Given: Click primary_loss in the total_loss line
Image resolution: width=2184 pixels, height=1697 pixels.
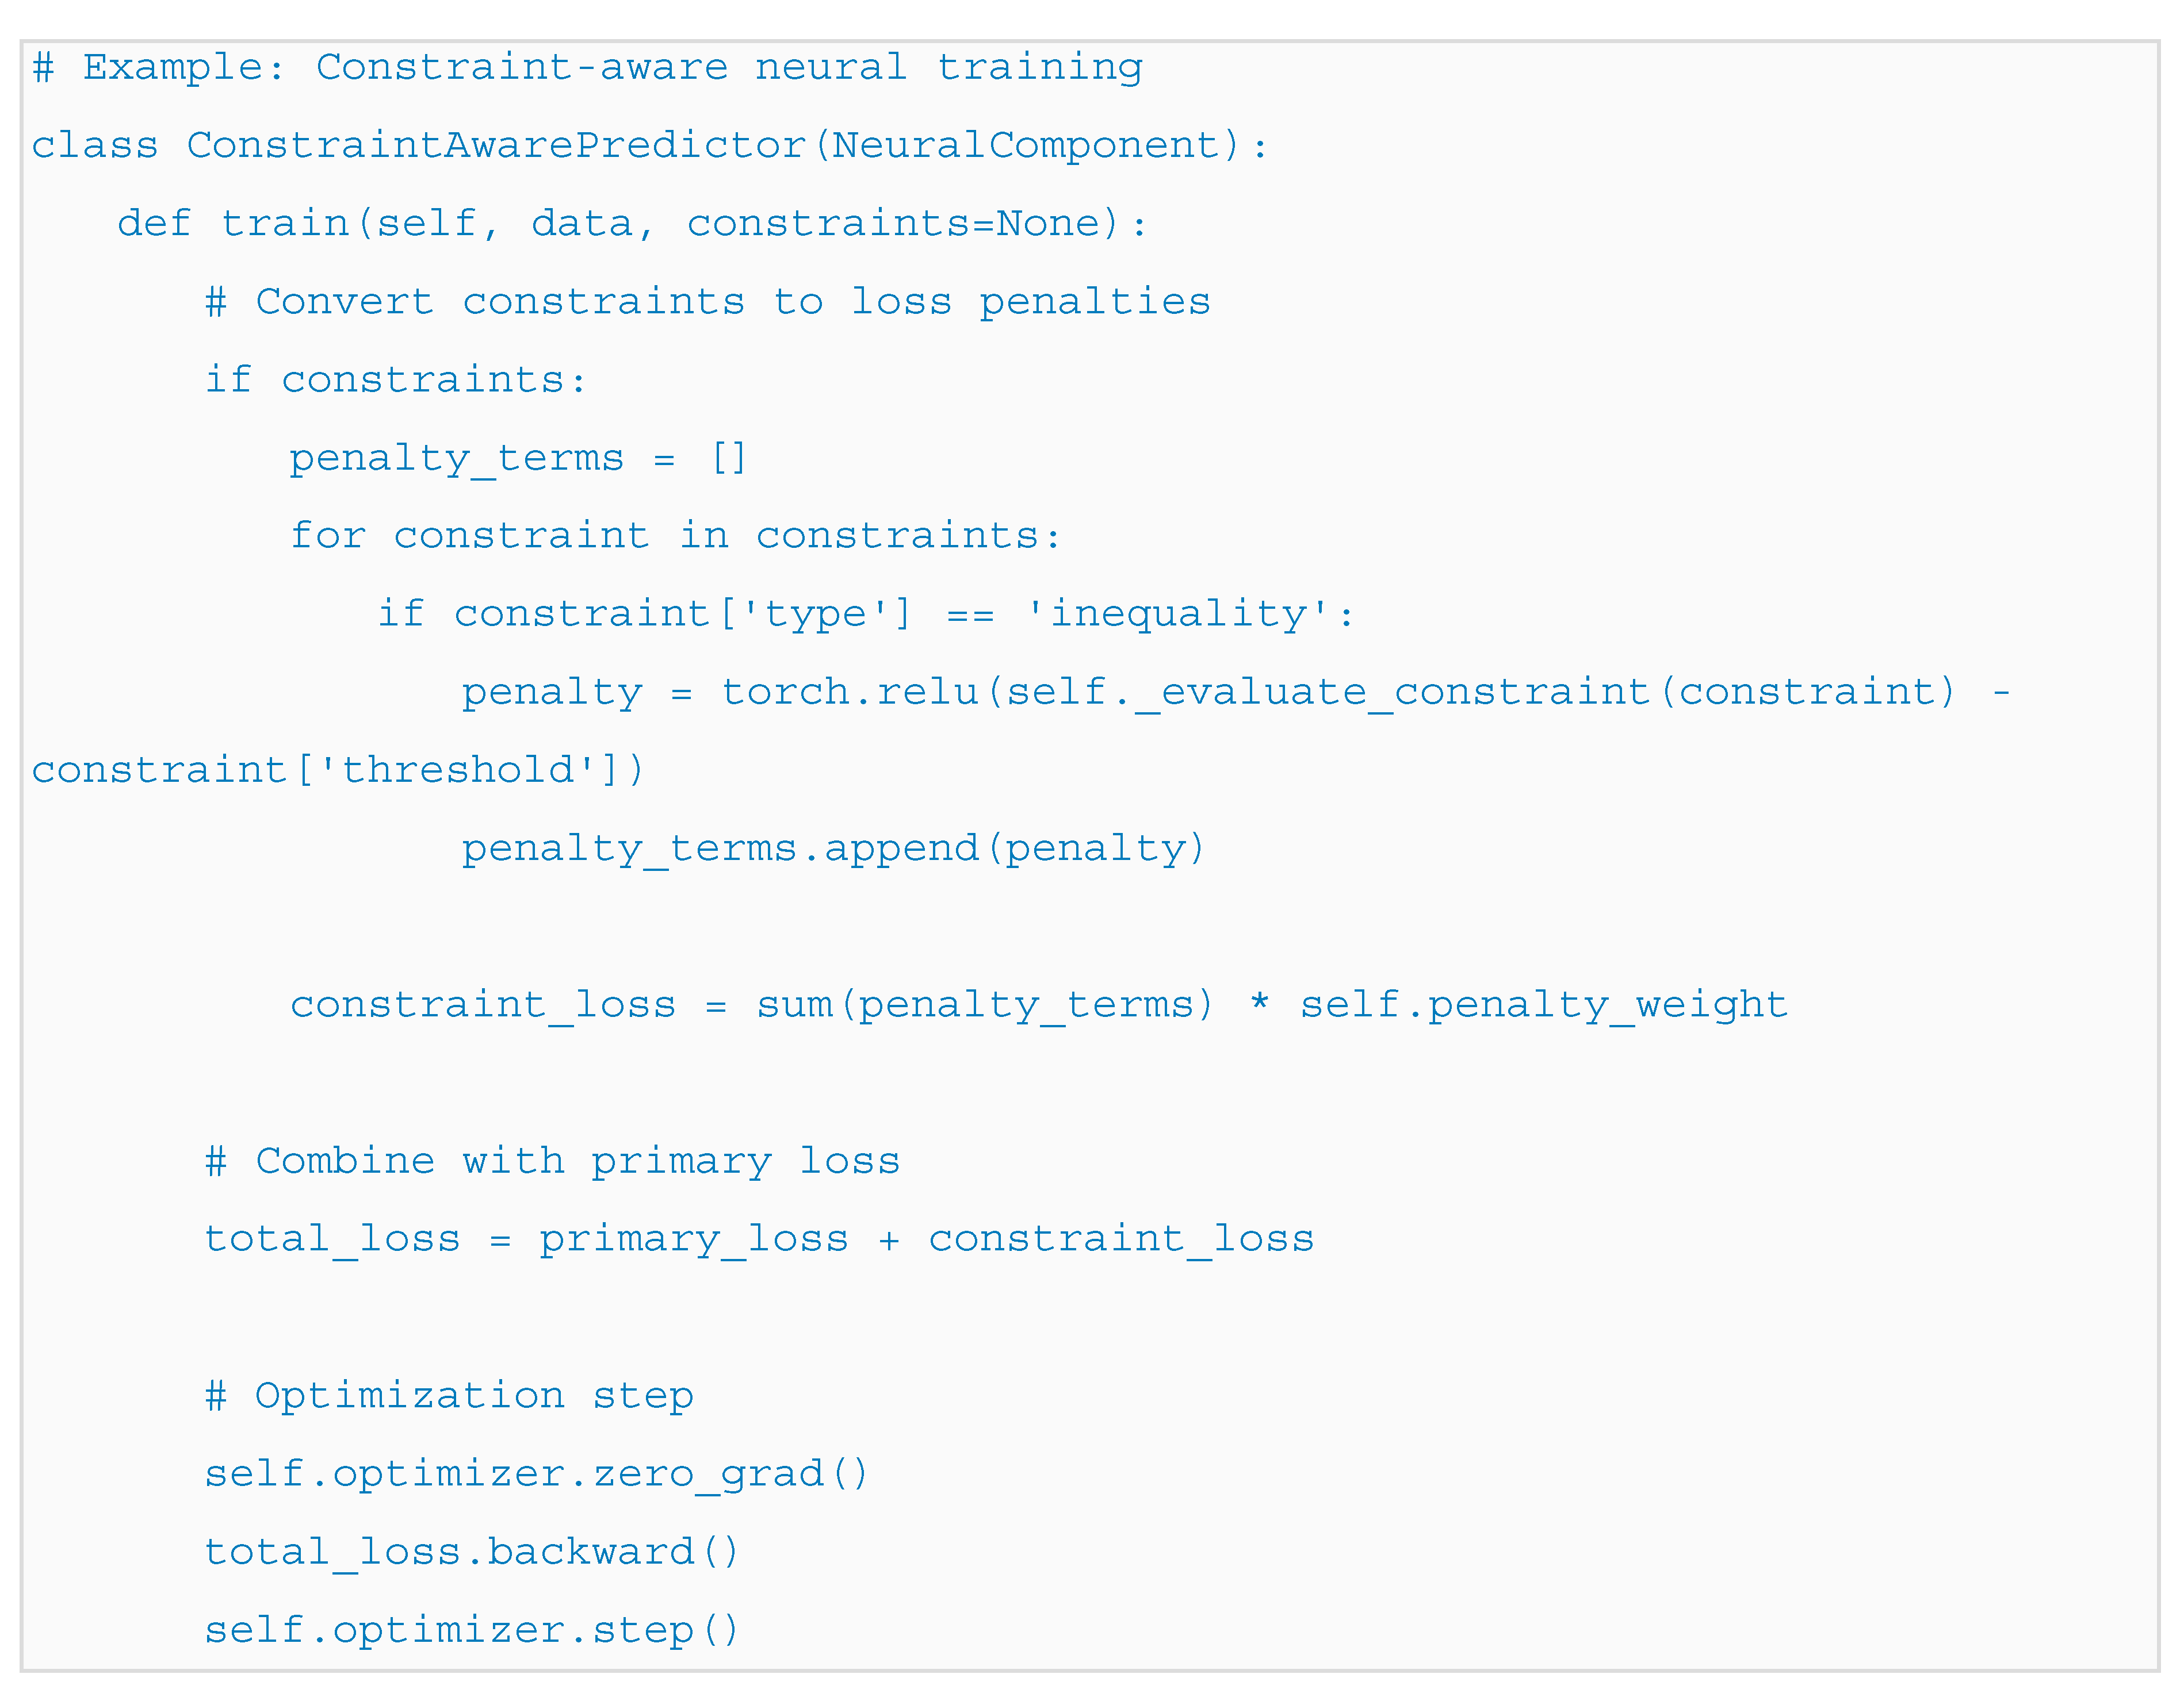Looking at the screenshot, I should (694, 1239).
